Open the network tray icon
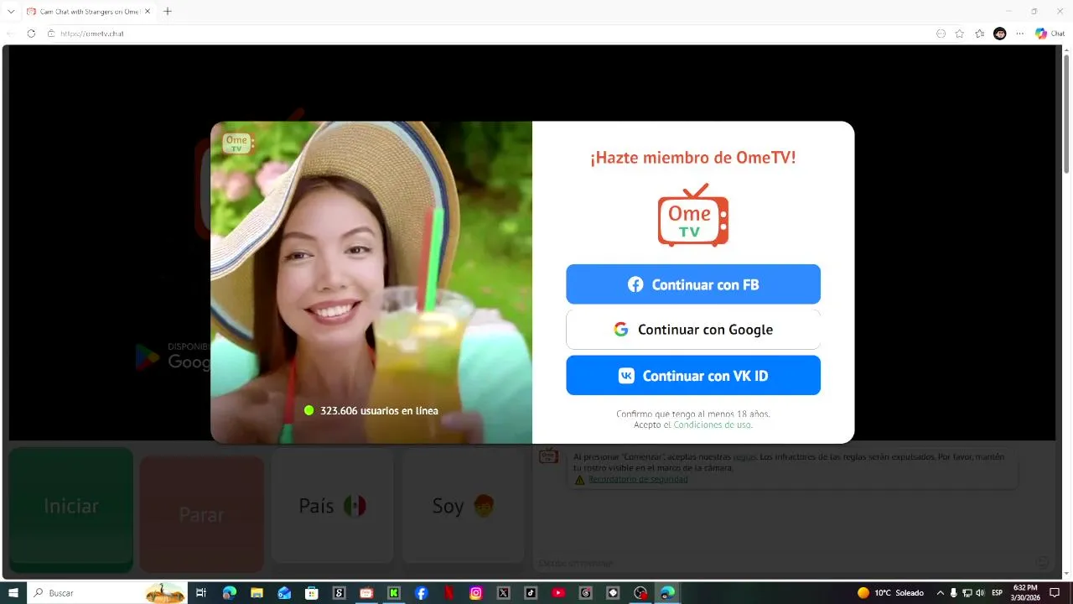1073x604 pixels. (967, 592)
